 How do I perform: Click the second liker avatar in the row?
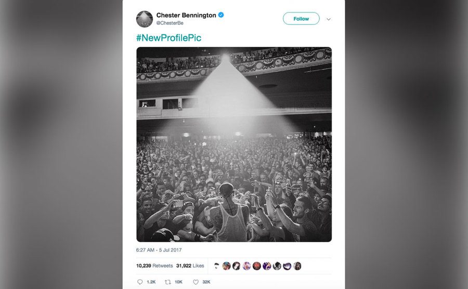(x=227, y=266)
